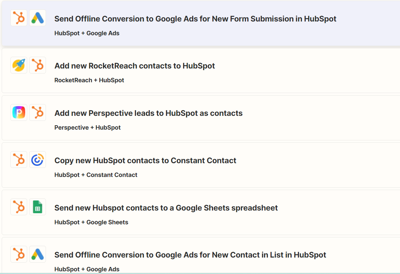Click the Perspective app icon
This screenshot has height=274, width=400.
coord(19,112)
